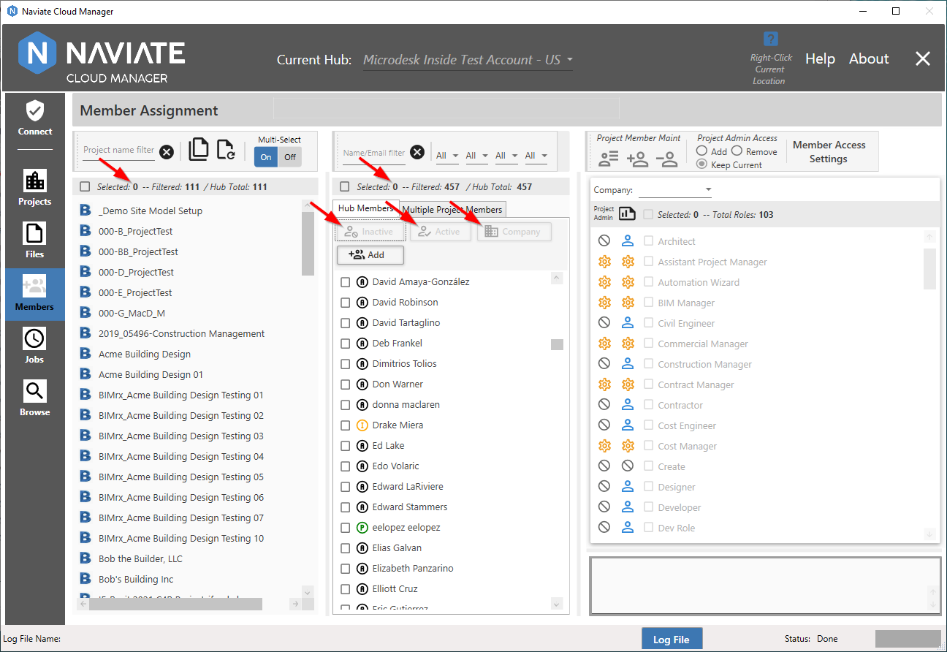Select the Keep Current radio button
The image size is (947, 652).
click(701, 164)
